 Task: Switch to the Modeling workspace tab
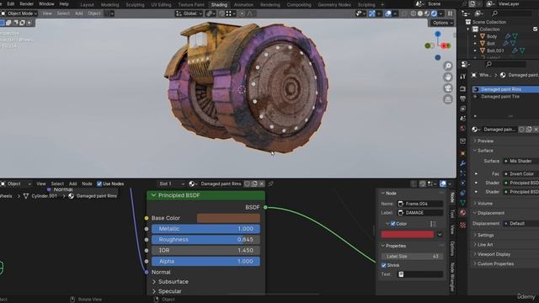(x=109, y=5)
